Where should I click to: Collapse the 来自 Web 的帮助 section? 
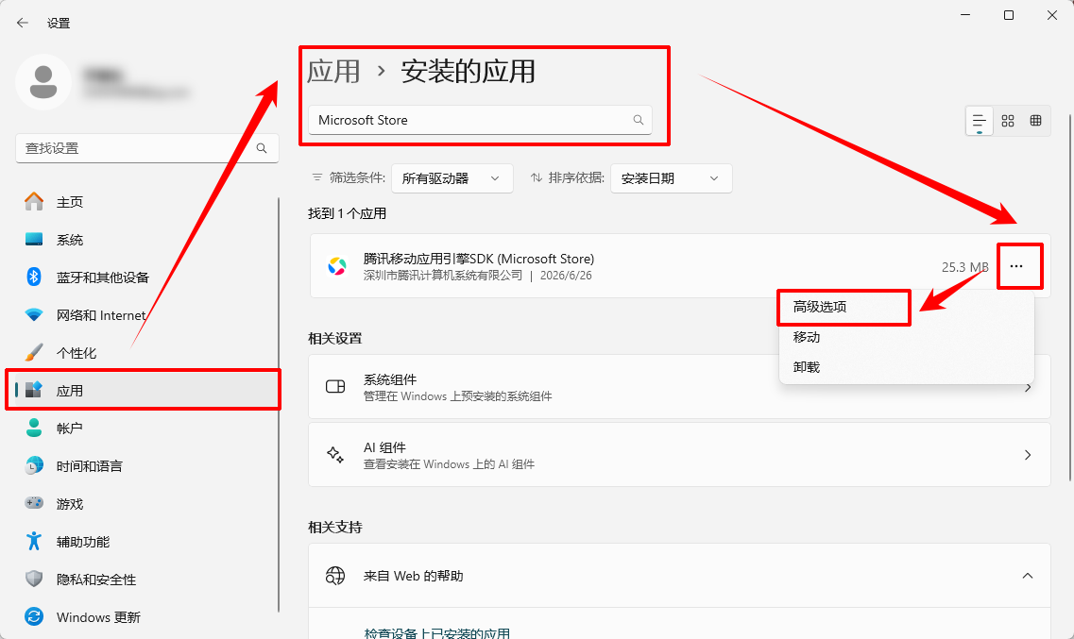(x=1028, y=576)
